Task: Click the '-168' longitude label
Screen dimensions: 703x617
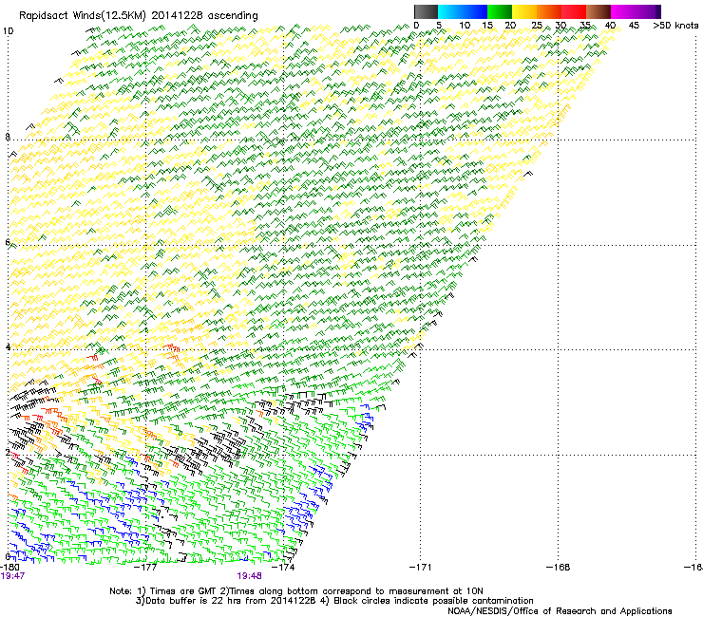Action: (559, 568)
